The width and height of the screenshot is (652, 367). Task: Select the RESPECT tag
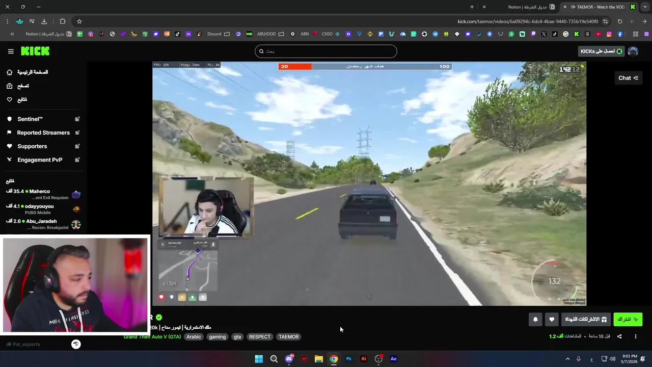[x=260, y=337]
